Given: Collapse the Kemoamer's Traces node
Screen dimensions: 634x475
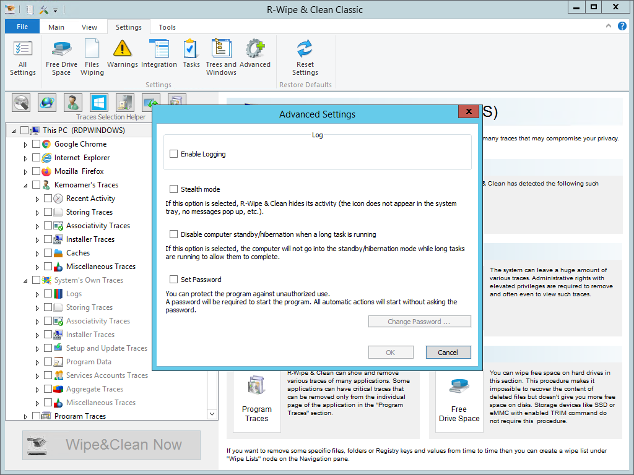Looking at the screenshot, I should [x=25, y=186].
